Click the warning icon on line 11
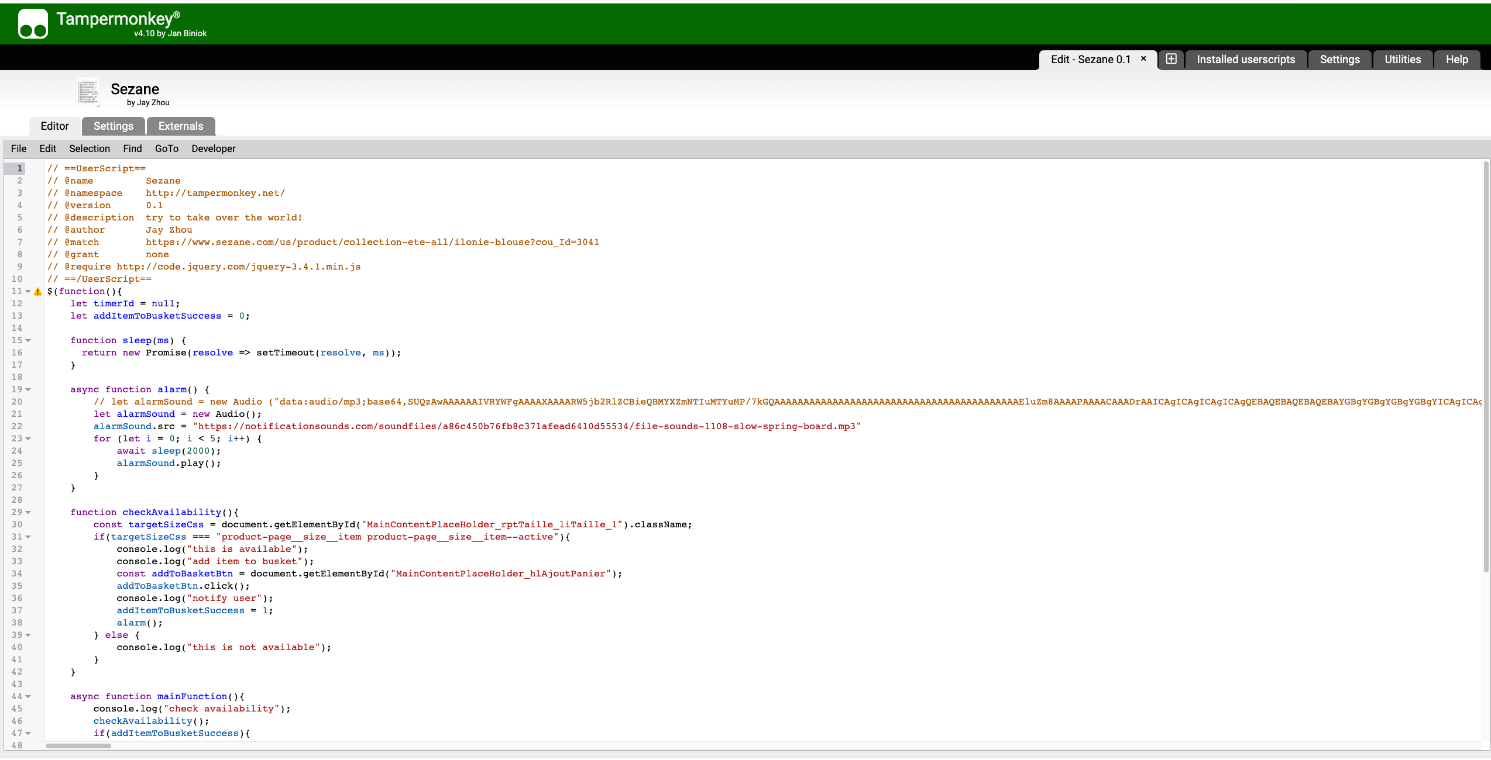 [38, 292]
